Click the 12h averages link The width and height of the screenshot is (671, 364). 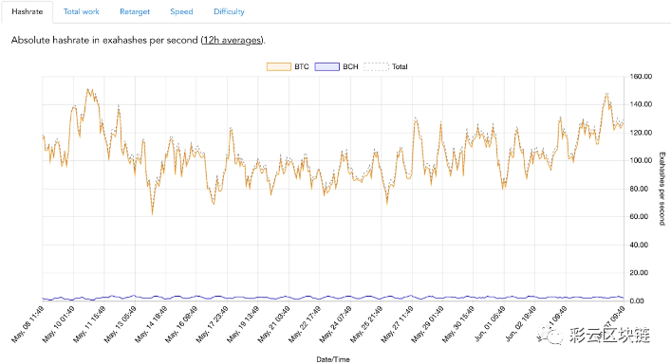click(x=232, y=40)
